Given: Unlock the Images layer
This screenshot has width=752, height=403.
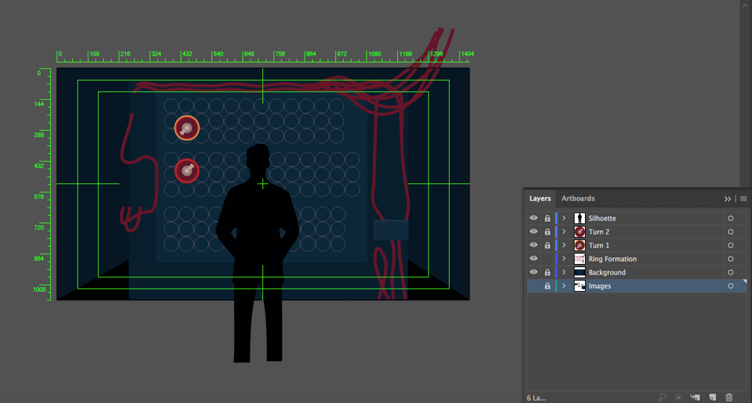Looking at the screenshot, I should pos(547,286).
